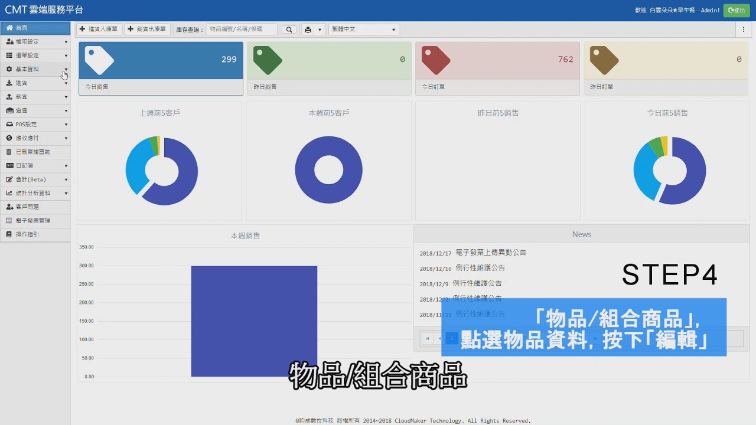Click the welcome text 白雲朵朵★早午餐--Admin!
The height and width of the screenshot is (425, 756).
pyautogui.click(x=685, y=10)
